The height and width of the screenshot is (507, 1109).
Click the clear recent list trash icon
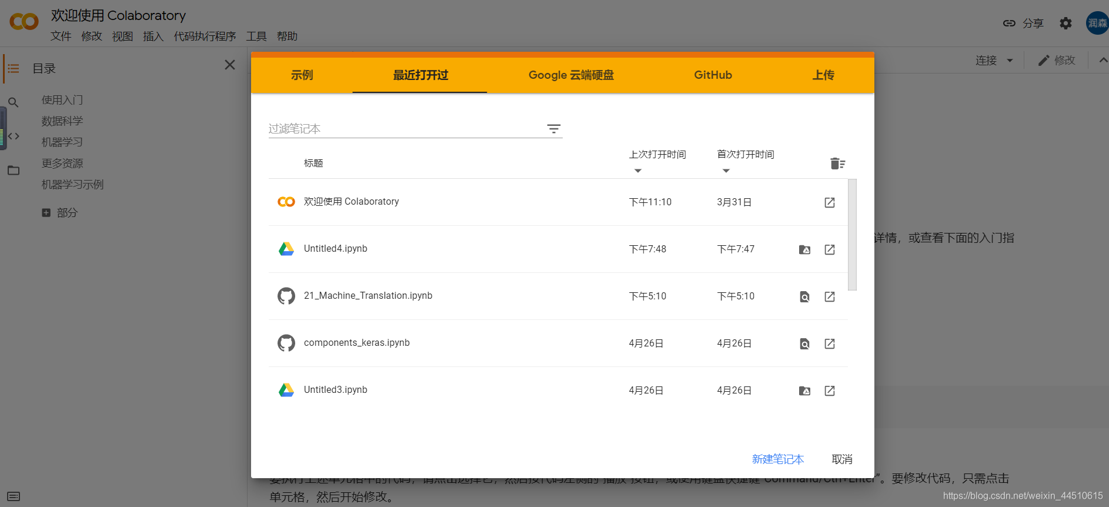[x=837, y=164]
